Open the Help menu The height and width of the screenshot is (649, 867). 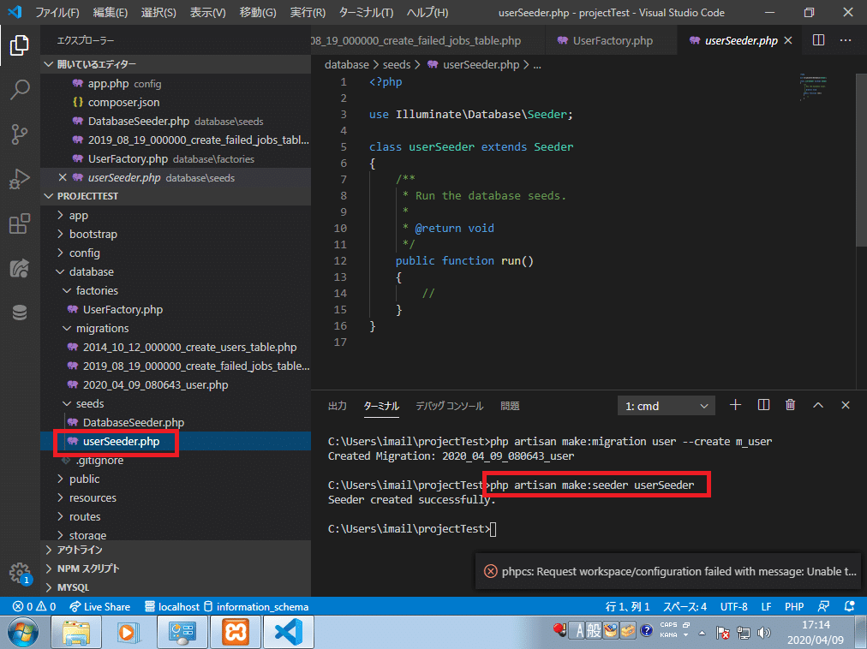pyautogui.click(x=428, y=12)
